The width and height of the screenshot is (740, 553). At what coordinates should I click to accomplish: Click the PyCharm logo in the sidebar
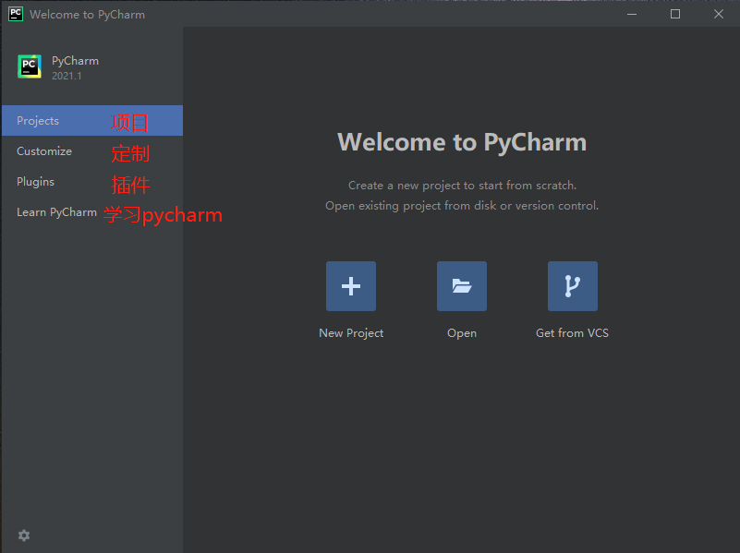(x=30, y=66)
